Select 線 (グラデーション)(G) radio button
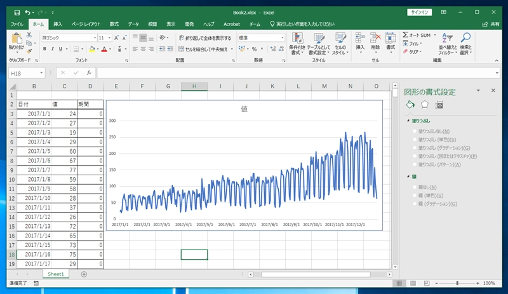The image size is (508, 294). [415, 204]
